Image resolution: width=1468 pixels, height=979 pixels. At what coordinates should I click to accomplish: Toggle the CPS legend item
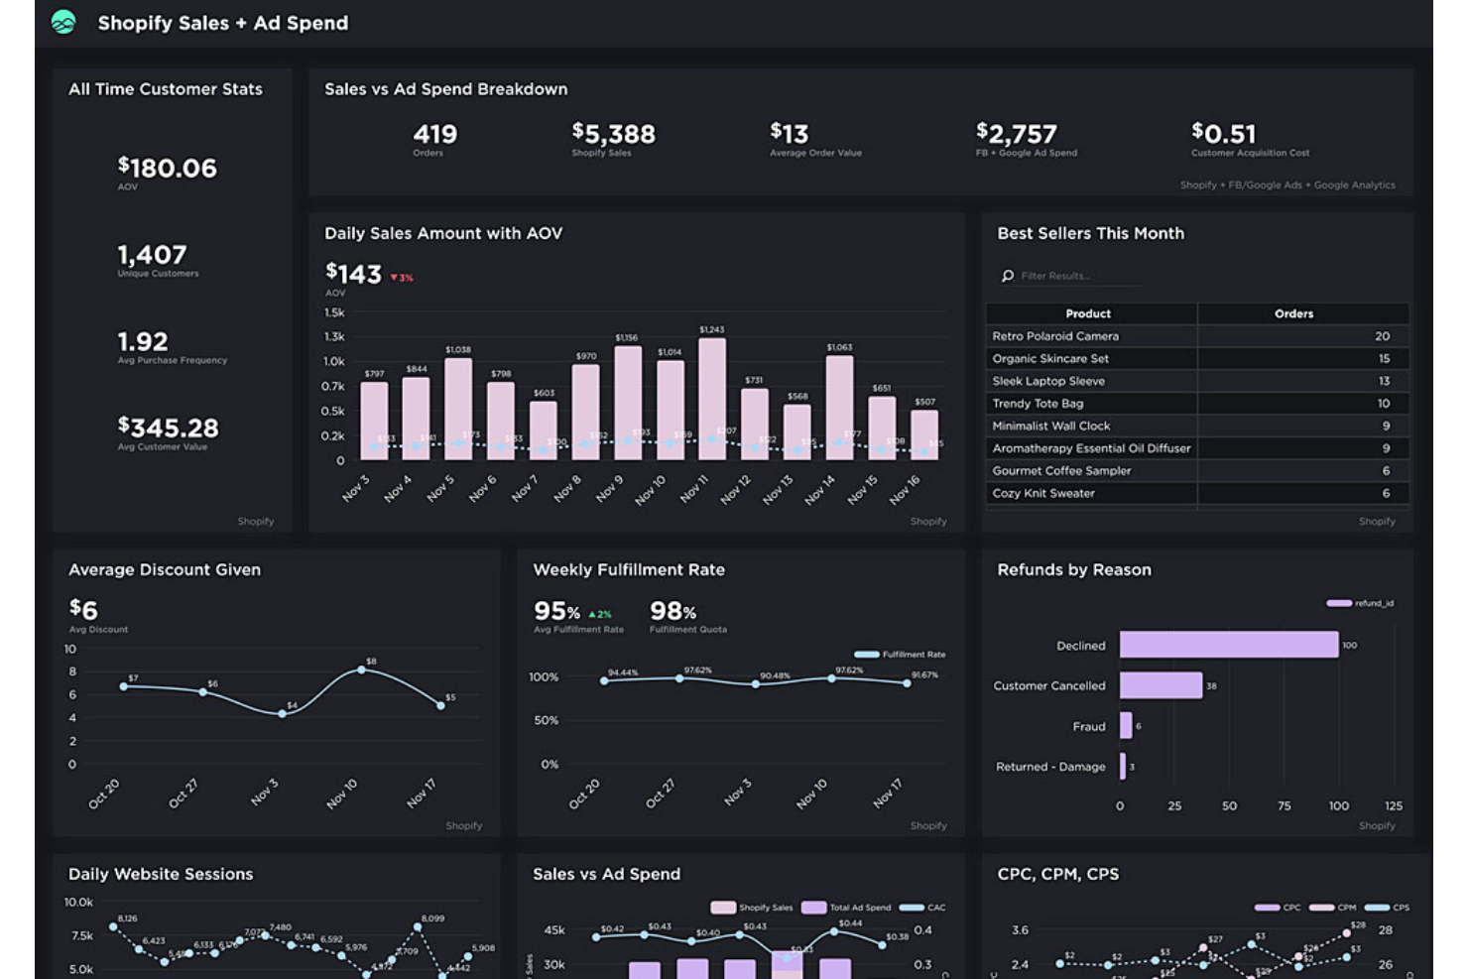[x=1387, y=908]
